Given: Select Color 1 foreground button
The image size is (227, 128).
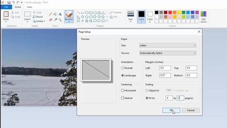Looking at the screenshot, I should [x=141, y=17].
